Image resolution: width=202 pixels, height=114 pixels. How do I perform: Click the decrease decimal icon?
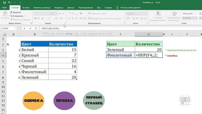(146, 18)
